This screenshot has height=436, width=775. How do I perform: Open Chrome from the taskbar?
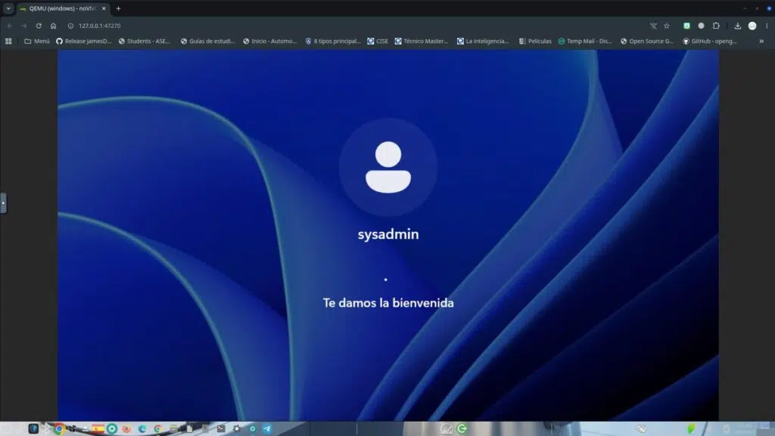click(59, 428)
